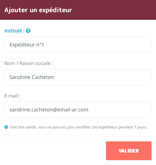
Task: Click the sandrine.cacheton@email-ar.com address text
Action: point(49,110)
